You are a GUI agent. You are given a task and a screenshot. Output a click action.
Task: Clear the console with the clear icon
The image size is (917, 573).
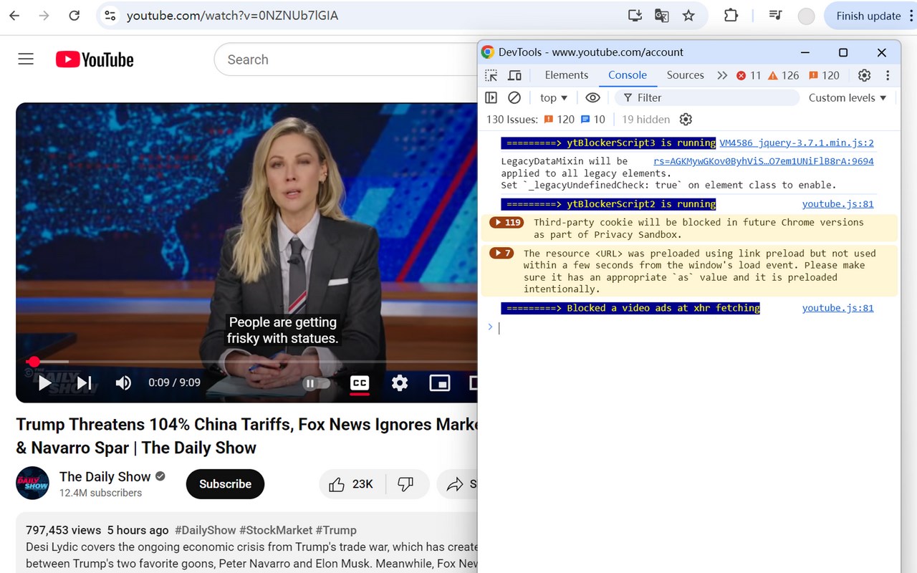tap(514, 97)
